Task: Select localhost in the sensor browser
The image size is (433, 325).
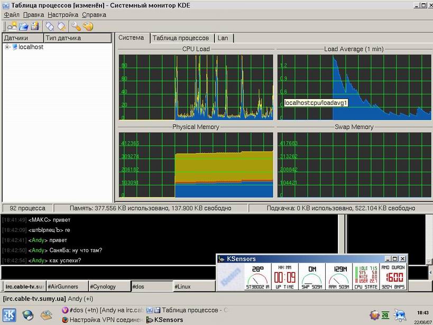Action: click(x=30, y=47)
